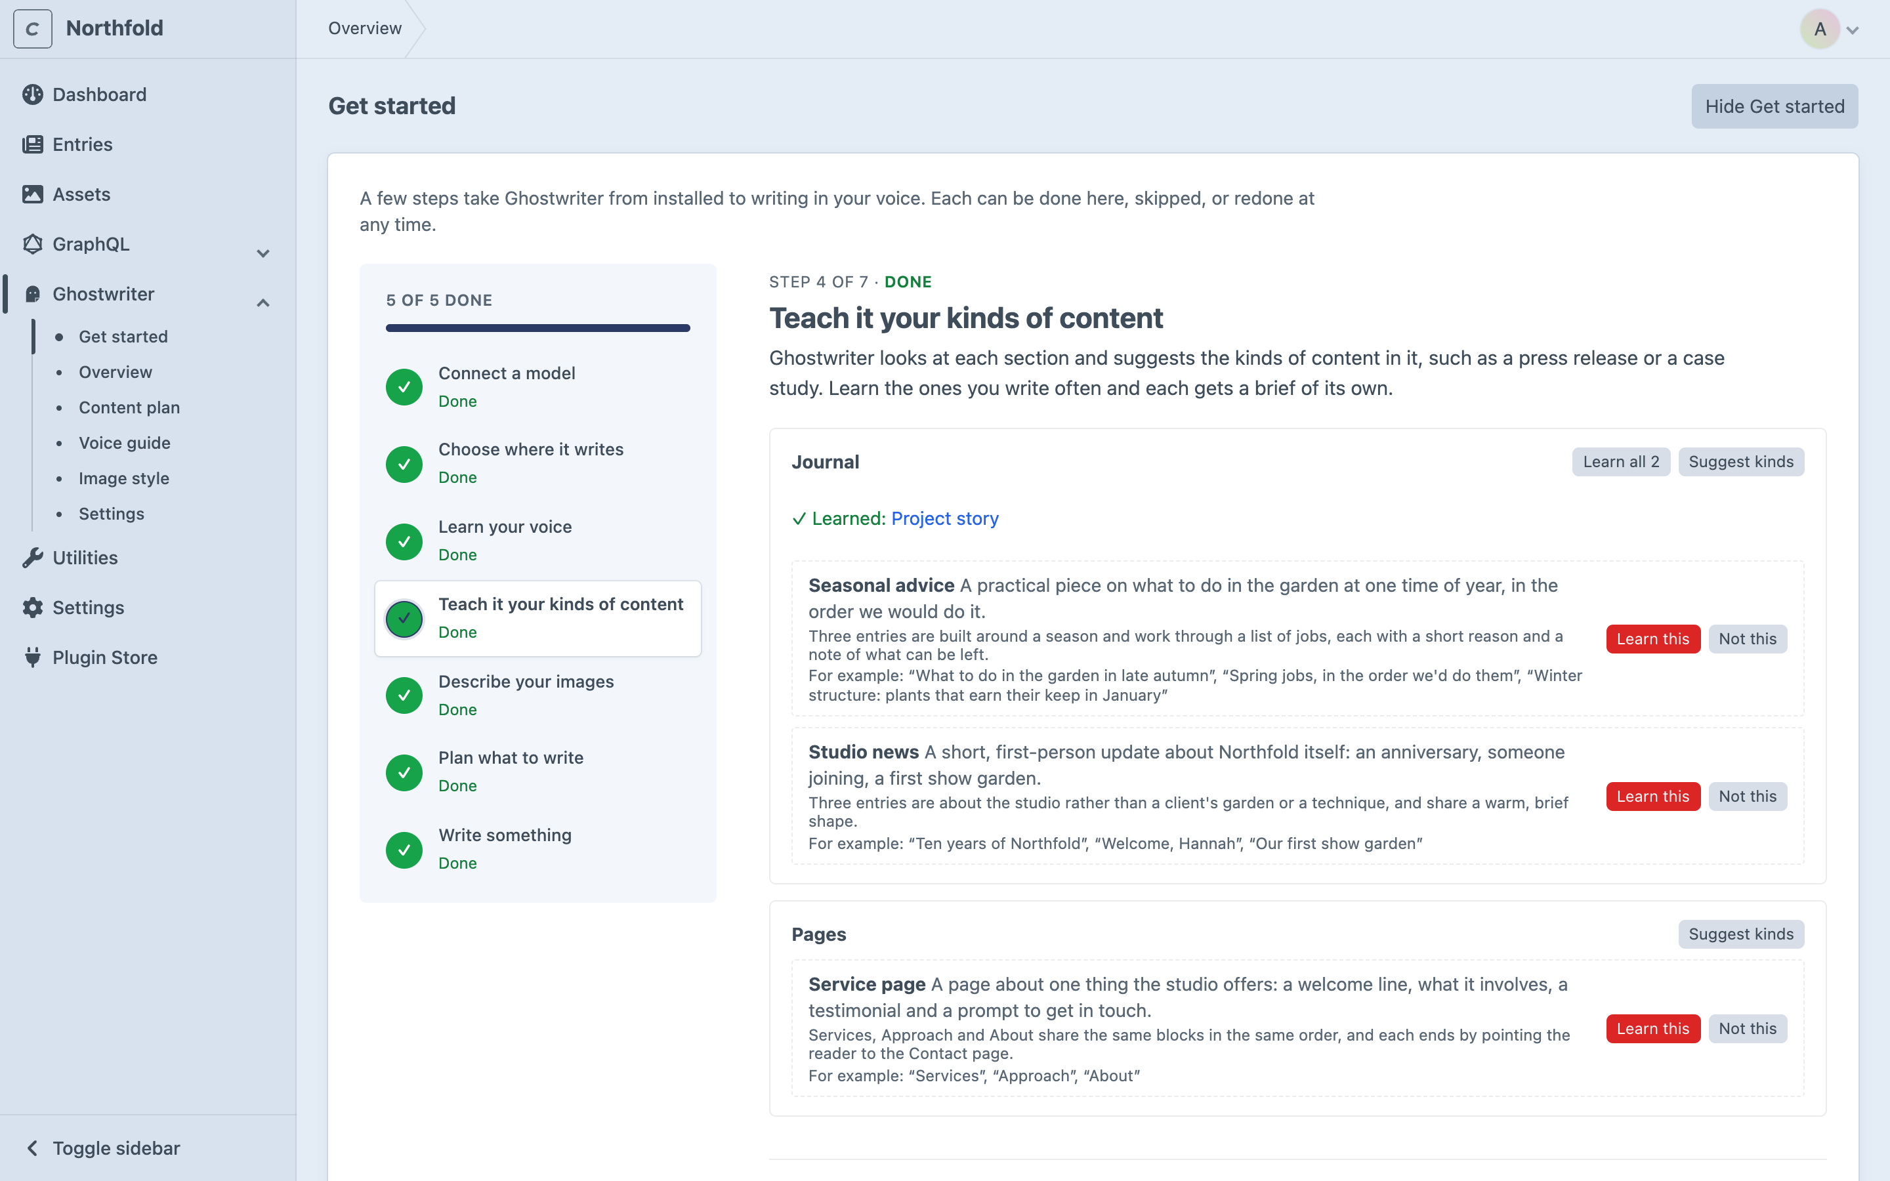
Task: Open the Project story link
Action: click(x=944, y=518)
